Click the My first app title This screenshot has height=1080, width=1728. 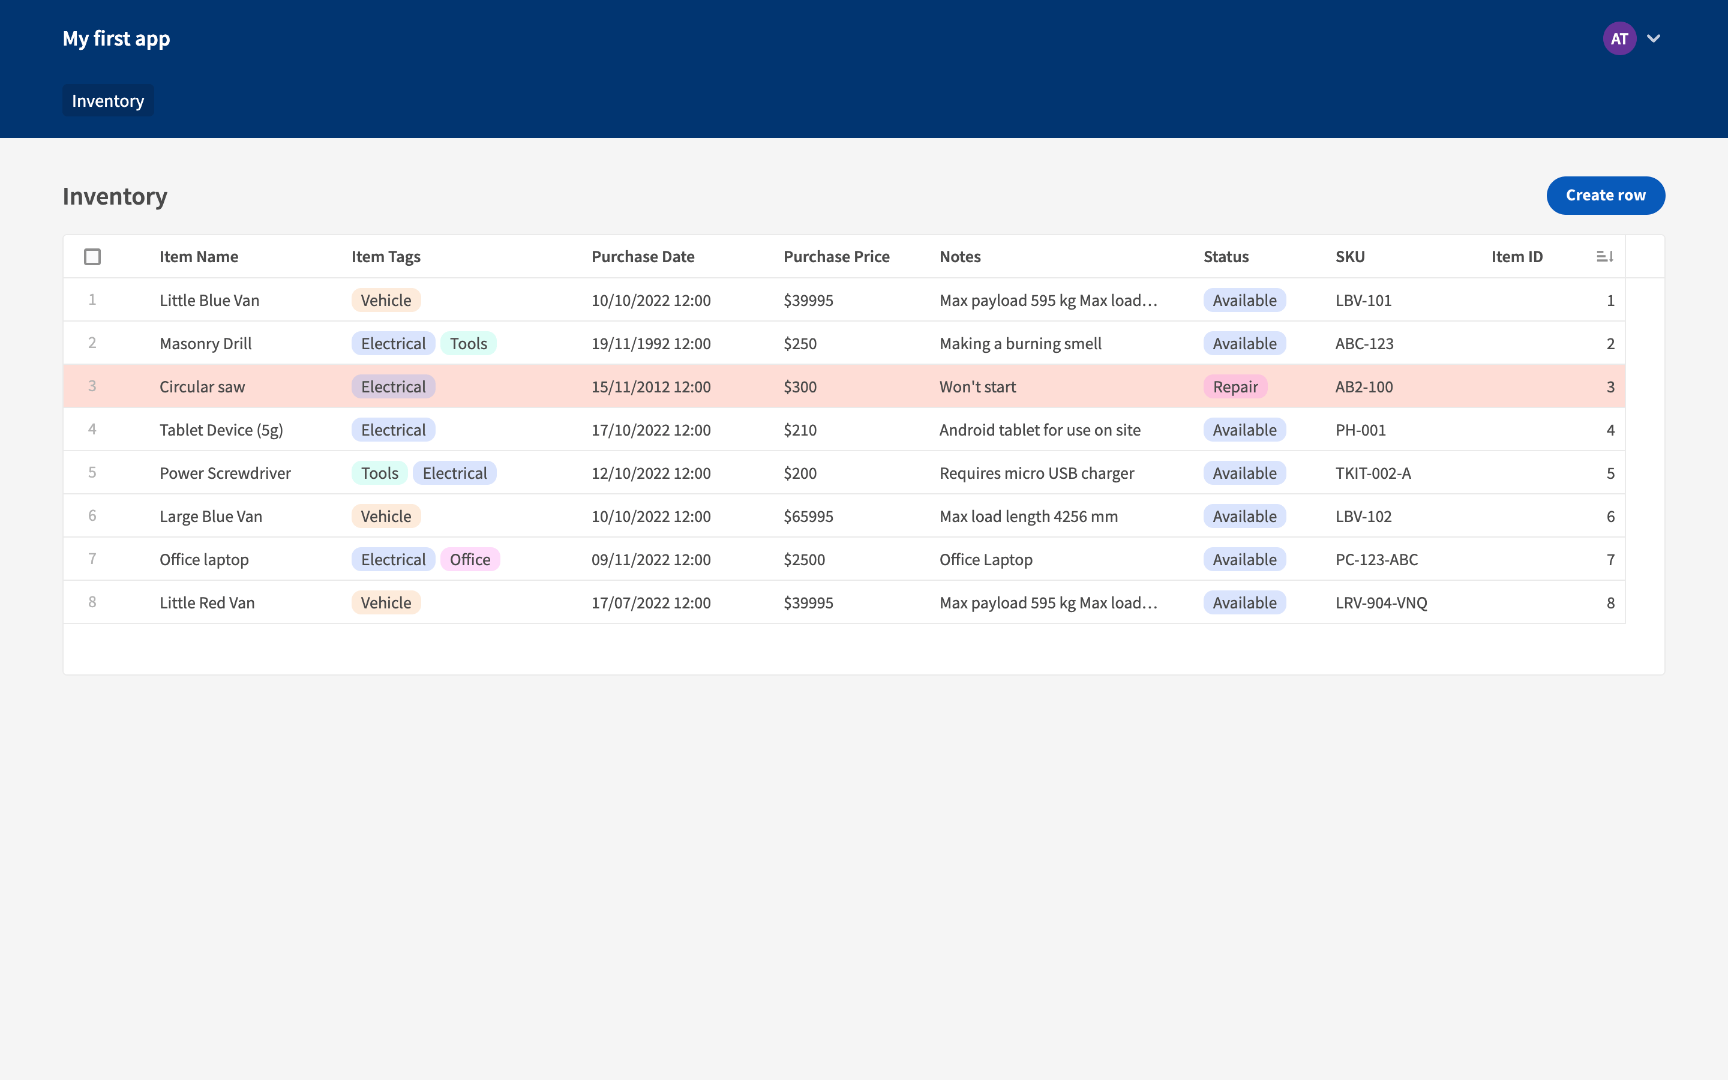[116, 38]
